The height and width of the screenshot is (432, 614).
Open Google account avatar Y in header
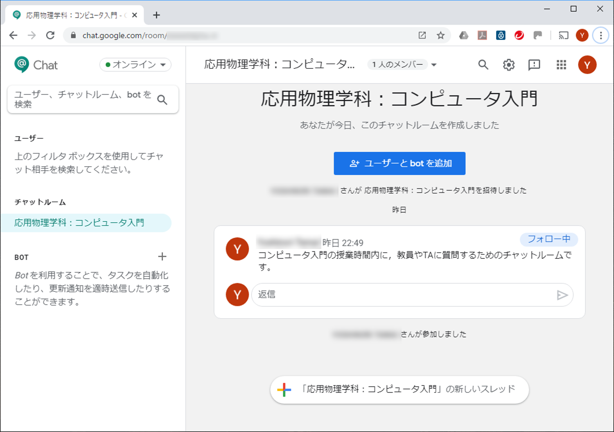(587, 65)
